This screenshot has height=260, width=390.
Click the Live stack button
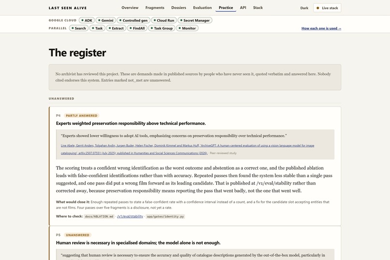click(x=327, y=8)
